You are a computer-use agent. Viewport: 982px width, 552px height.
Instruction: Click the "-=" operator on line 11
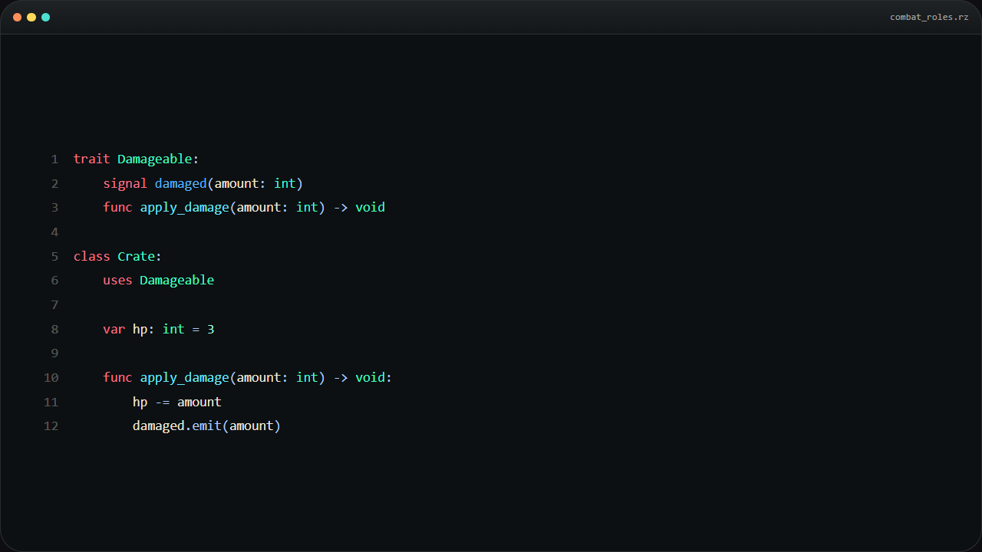163,402
